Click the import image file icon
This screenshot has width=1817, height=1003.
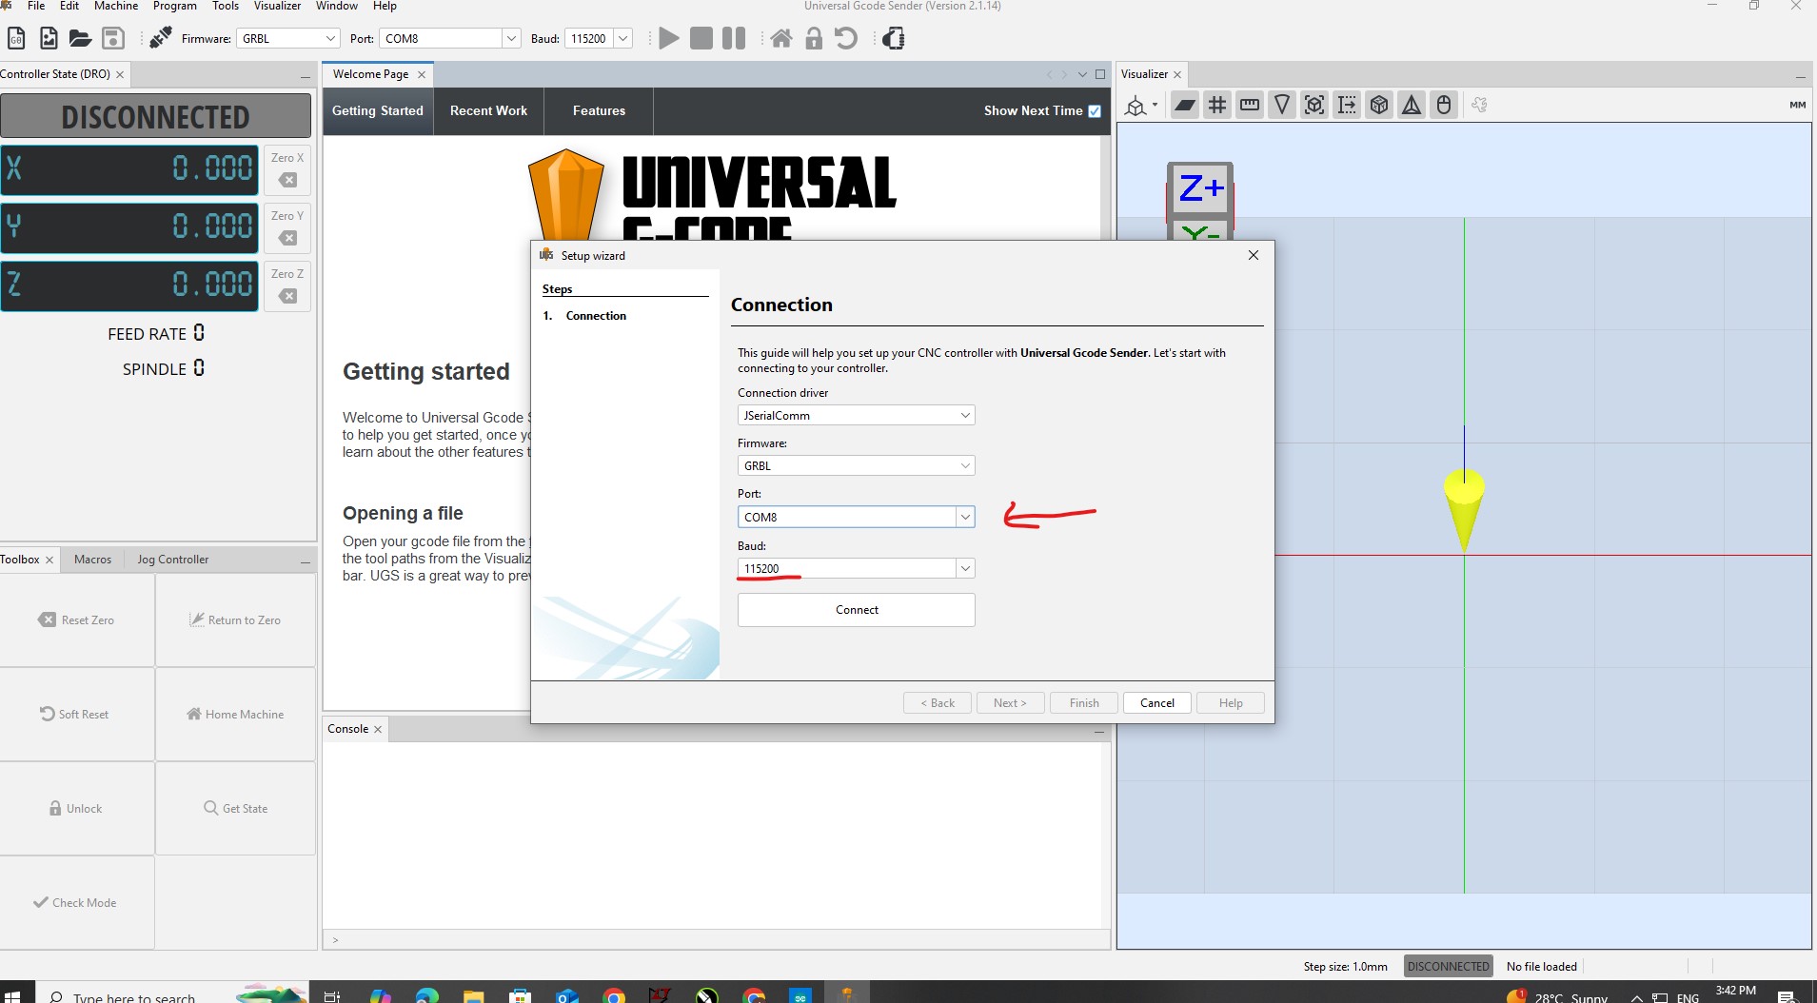49,38
